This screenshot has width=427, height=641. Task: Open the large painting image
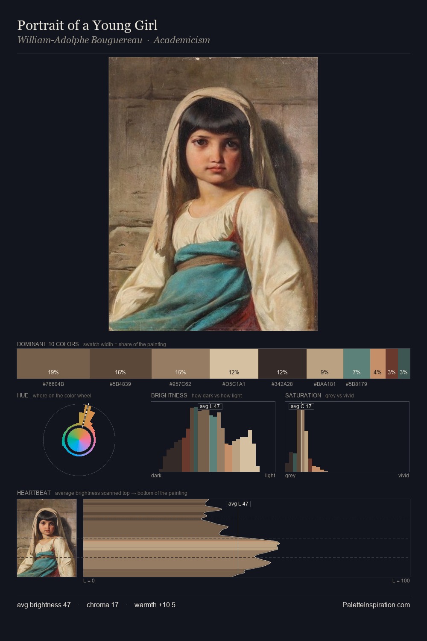pos(213,194)
